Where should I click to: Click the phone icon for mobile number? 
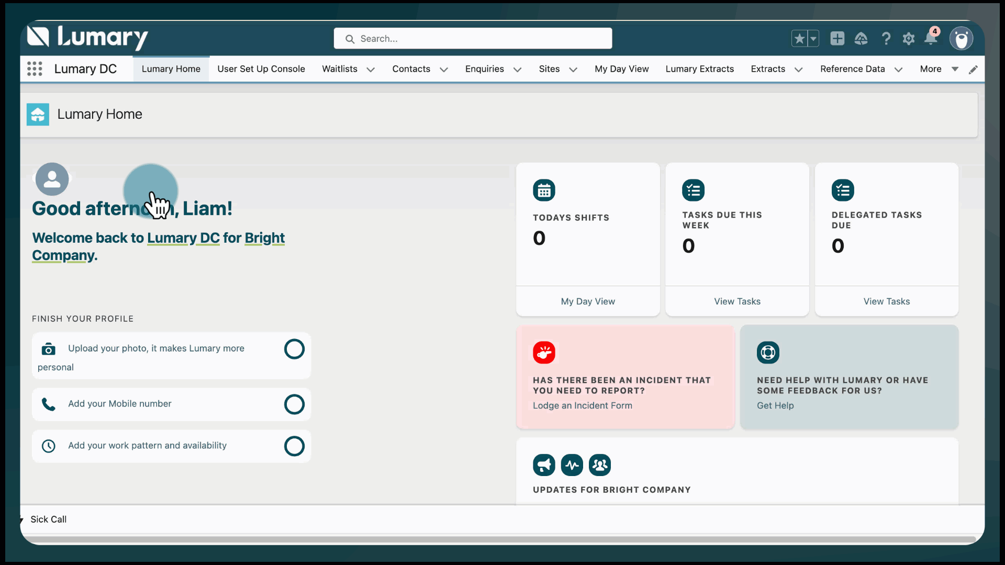pos(49,404)
